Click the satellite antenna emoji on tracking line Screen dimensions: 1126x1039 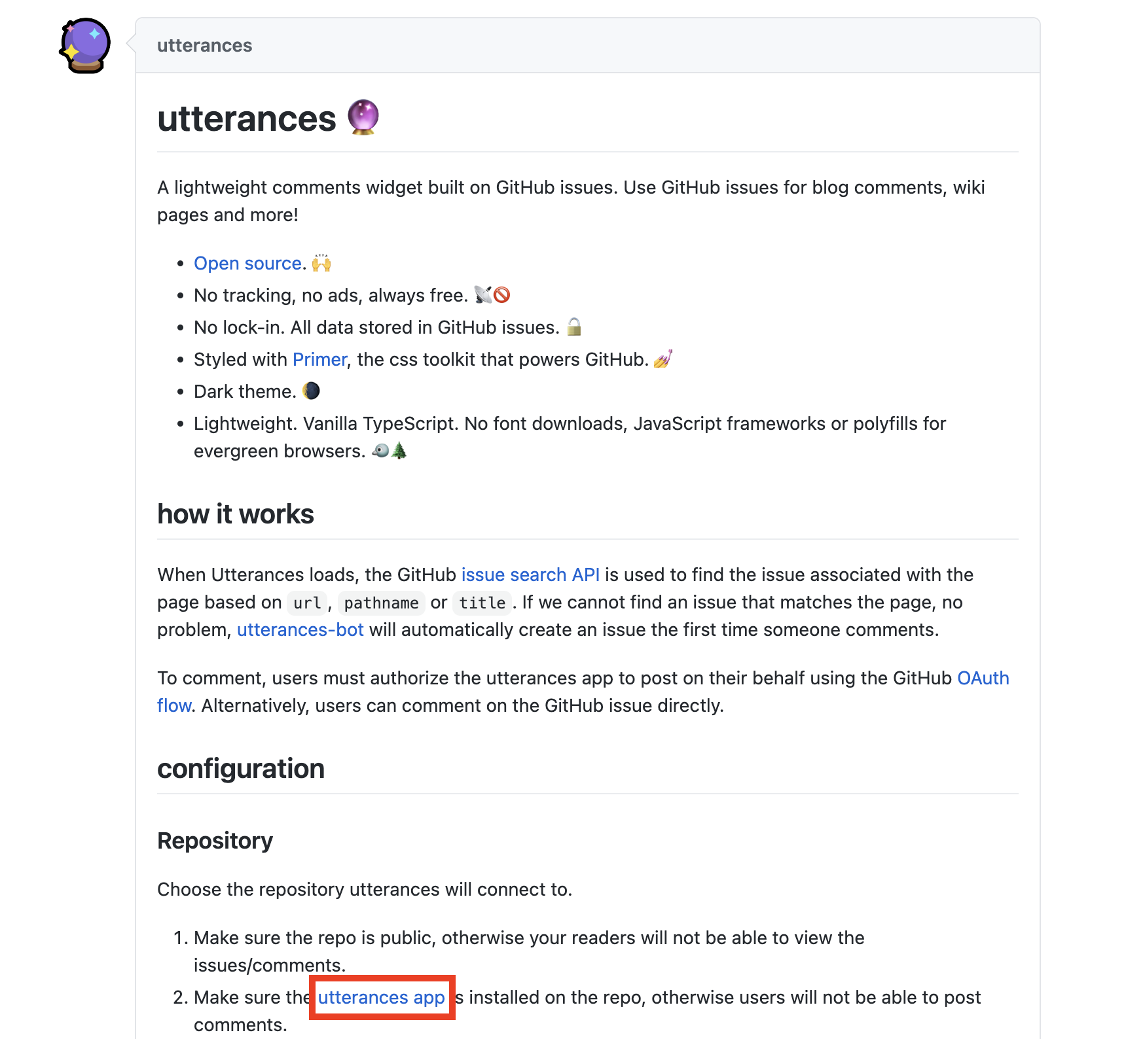click(x=483, y=294)
